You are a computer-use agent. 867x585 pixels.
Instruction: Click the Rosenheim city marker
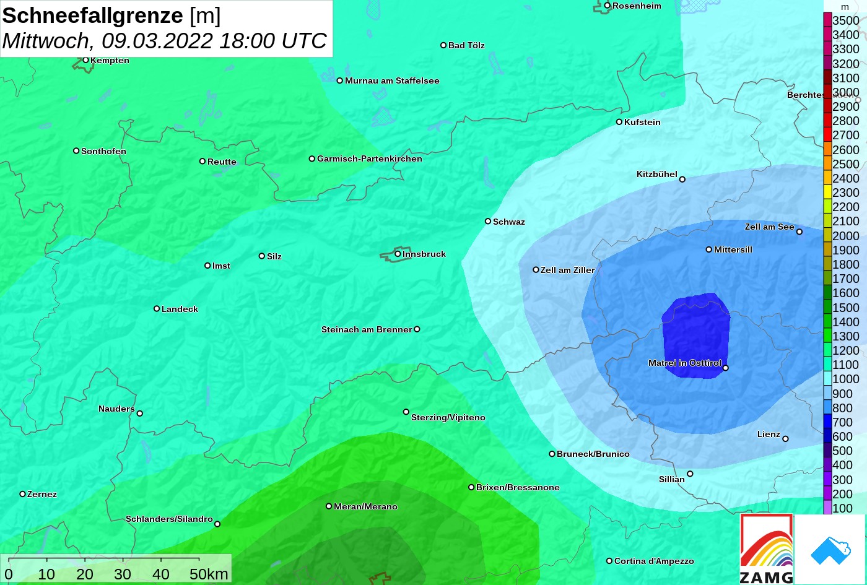(x=608, y=6)
